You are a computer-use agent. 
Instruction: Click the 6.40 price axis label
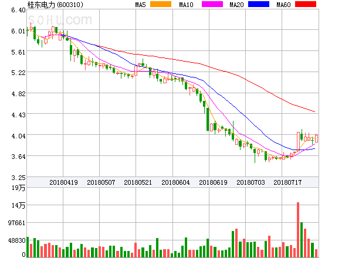tap(18, 10)
